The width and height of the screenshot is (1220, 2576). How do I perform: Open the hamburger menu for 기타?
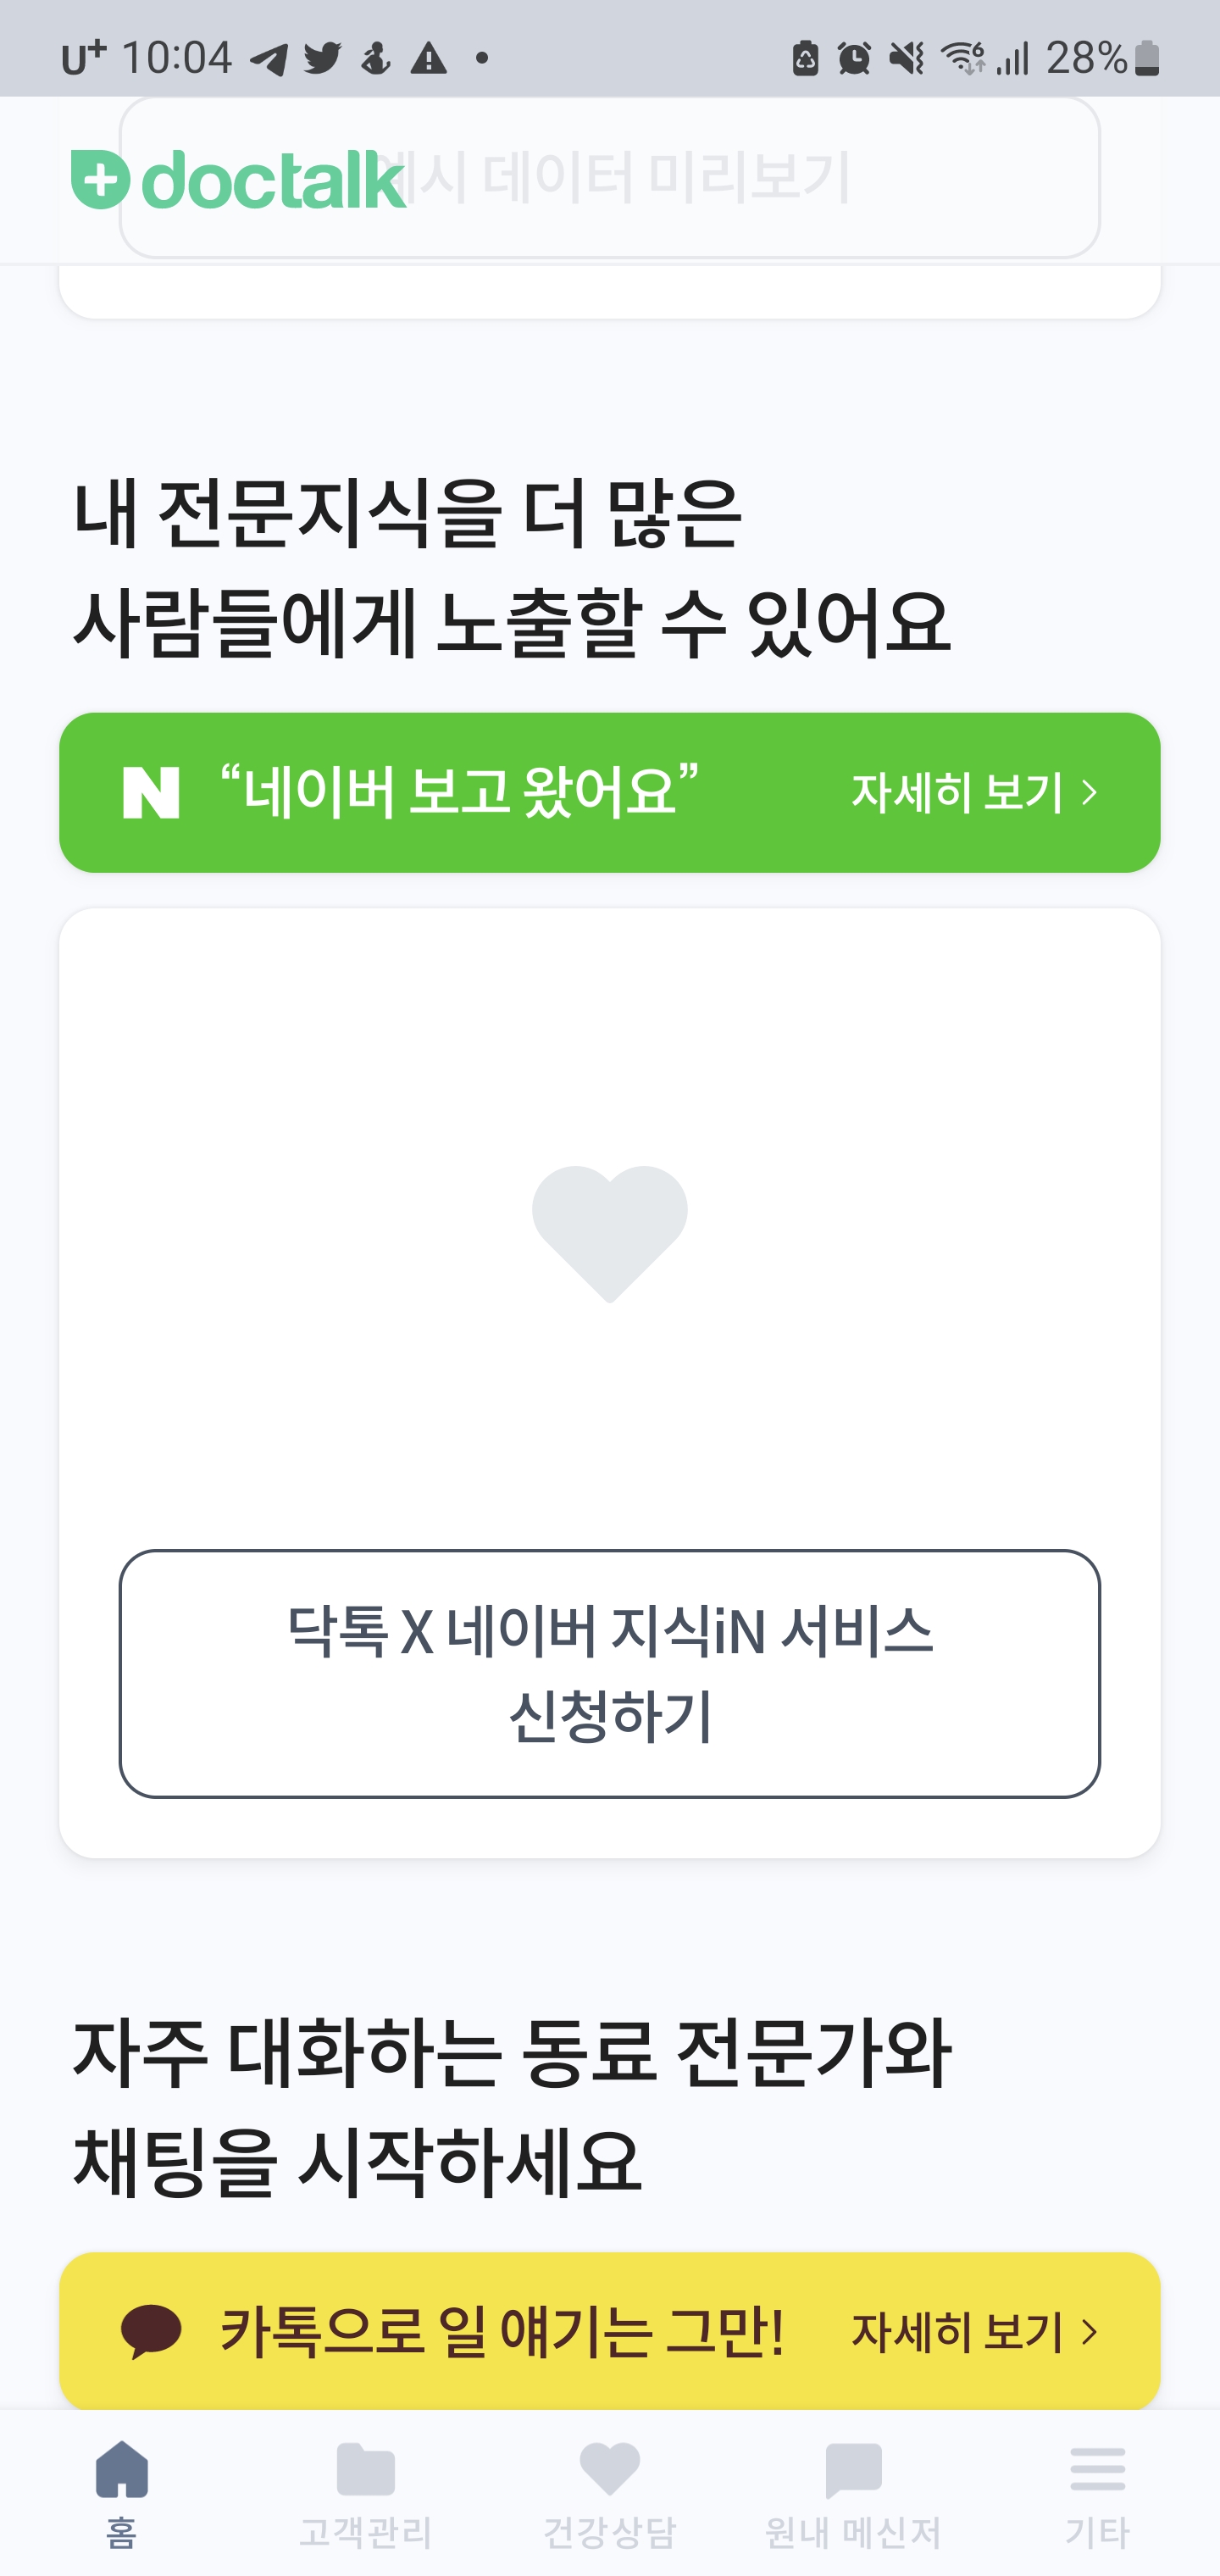[1097, 2468]
